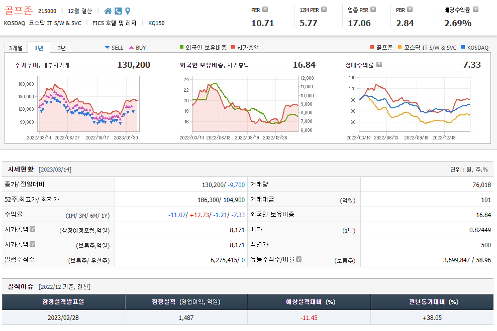497x331 pixels.
Task: Switch chart period to 3개월 tab
Action: (x=16, y=48)
